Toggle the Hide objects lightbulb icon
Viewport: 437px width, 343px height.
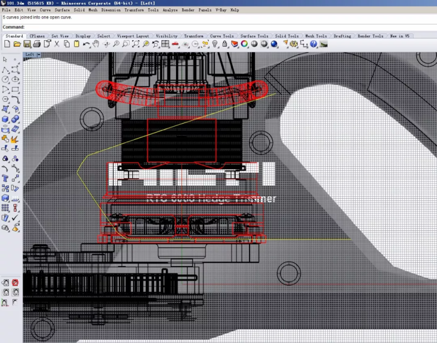point(215,44)
